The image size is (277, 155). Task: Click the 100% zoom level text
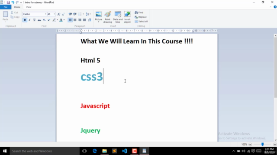tap(244, 145)
